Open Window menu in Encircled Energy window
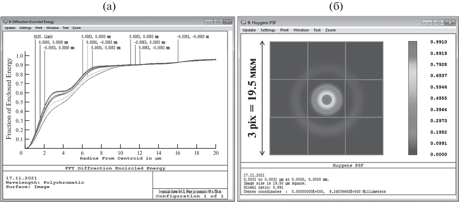This screenshot has width=459, height=202. coord(52,28)
